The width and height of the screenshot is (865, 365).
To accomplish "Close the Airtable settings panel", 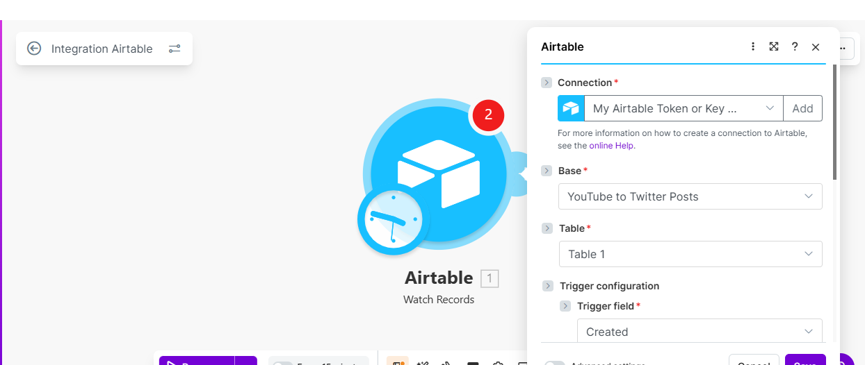I will (x=816, y=47).
